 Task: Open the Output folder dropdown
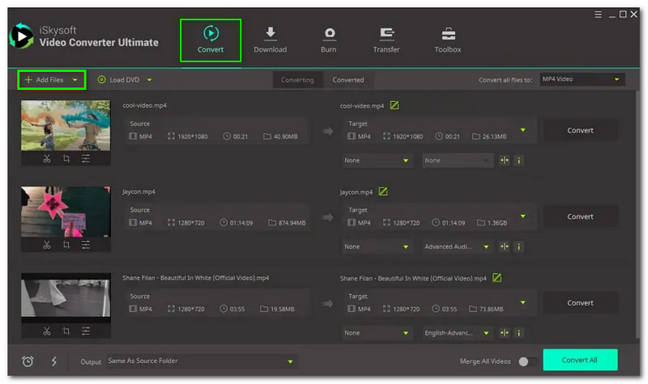click(x=202, y=361)
